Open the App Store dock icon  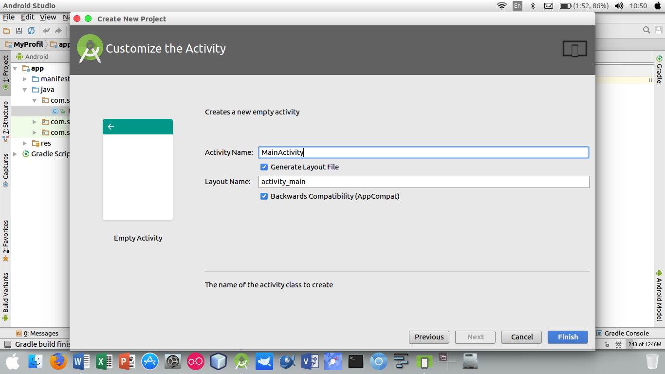[150, 361]
